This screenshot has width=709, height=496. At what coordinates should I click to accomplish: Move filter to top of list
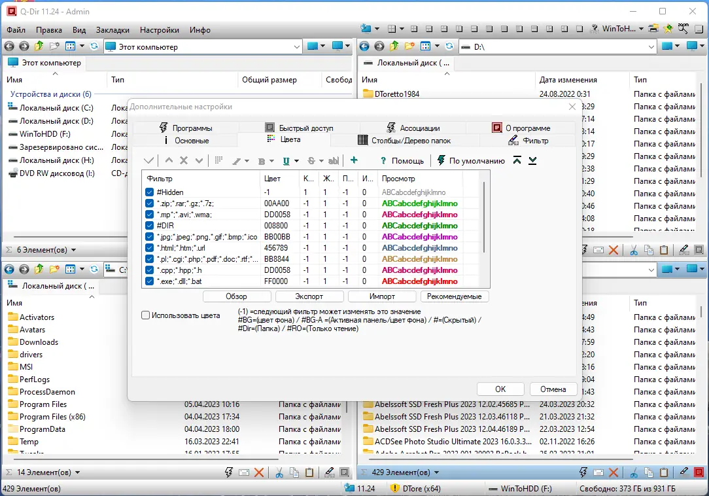[x=517, y=160]
